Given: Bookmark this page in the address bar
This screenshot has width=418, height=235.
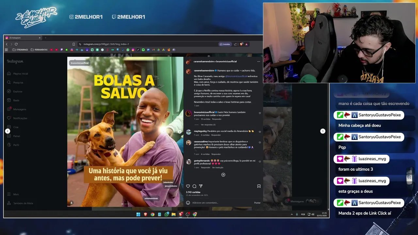Looking at the screenshot, I should (74, 44).
